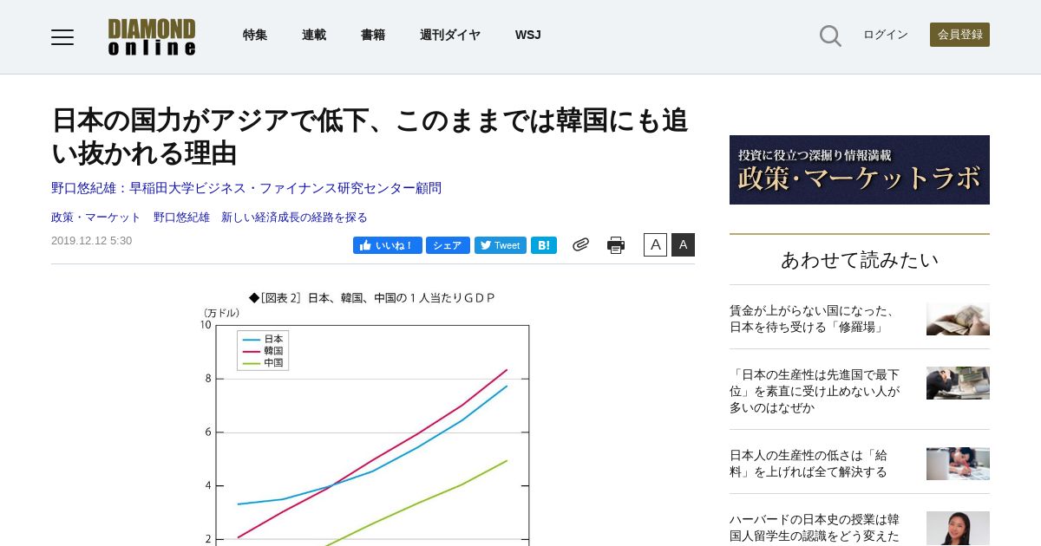Click the Diamond Online logo
The image size is (1041, 546).
152,36
